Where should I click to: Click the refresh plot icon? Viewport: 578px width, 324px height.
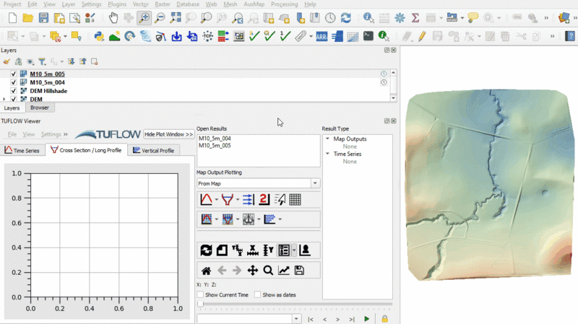pos(206,250)
